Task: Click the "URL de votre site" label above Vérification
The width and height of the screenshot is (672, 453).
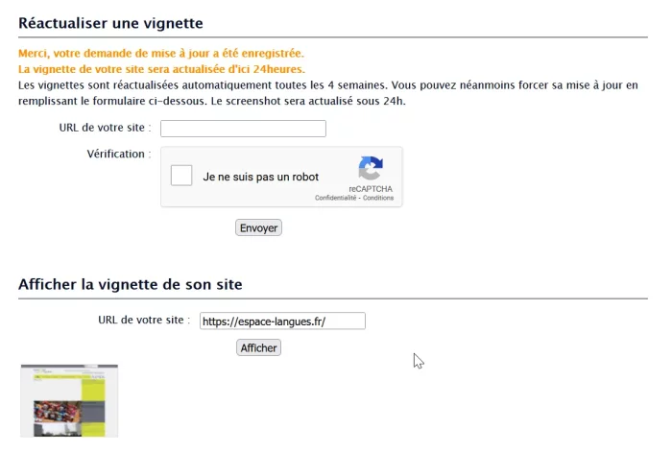Action: (x=105, y=128)
